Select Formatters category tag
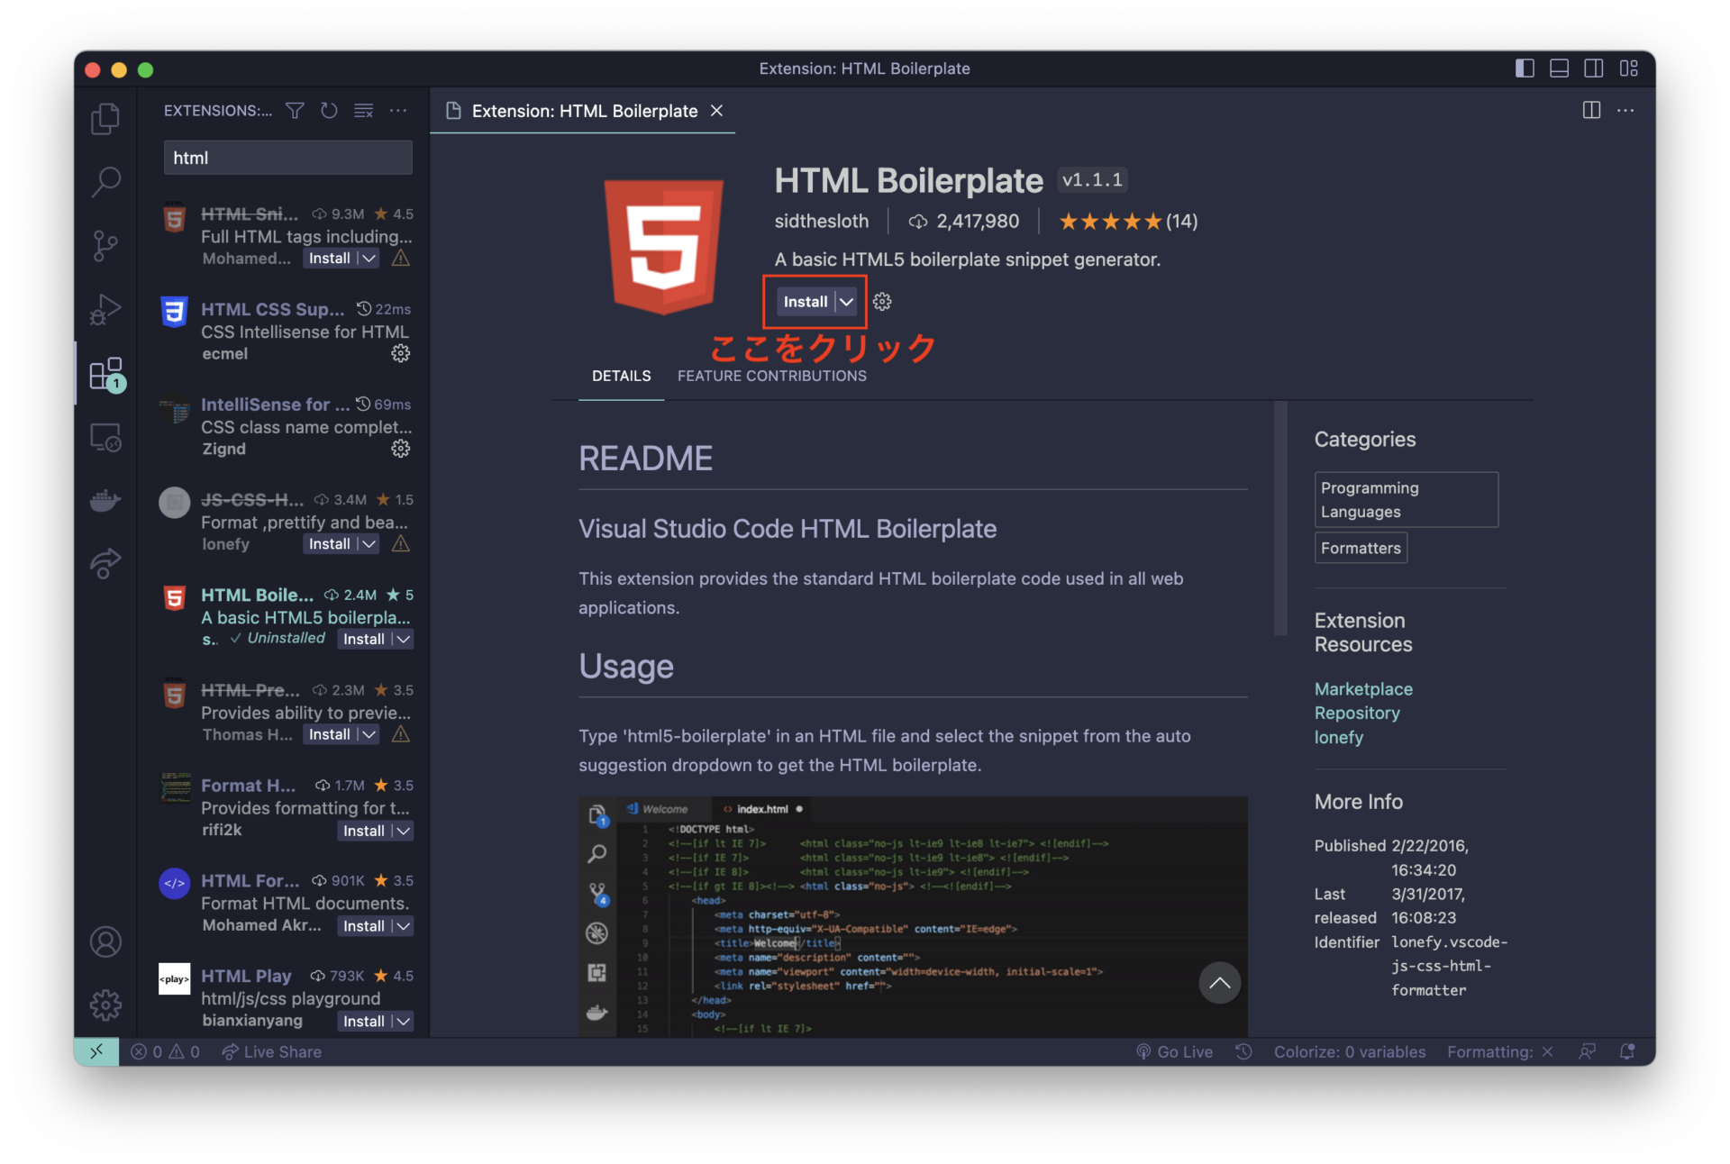The image size is (1730, 1164). pyautogui.click(x=1361, y=549)
